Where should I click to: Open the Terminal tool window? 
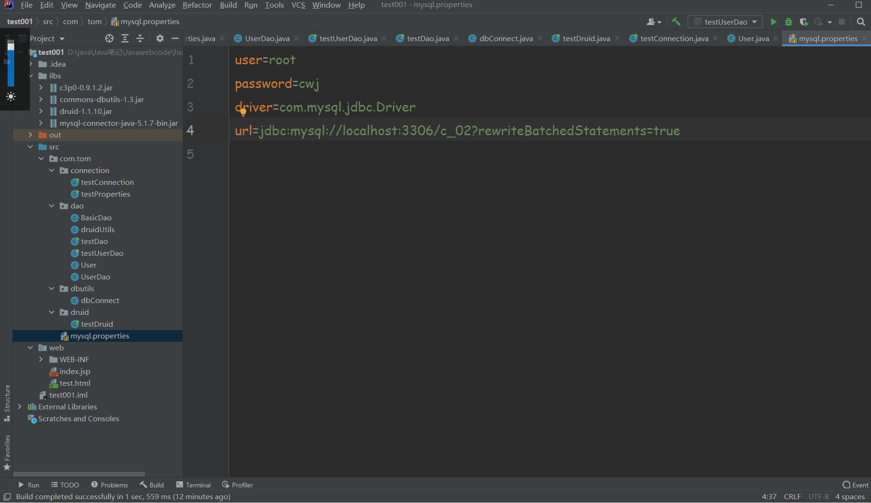(194, 485)
